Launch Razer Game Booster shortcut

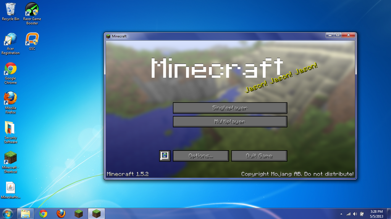tap(32, 14)
